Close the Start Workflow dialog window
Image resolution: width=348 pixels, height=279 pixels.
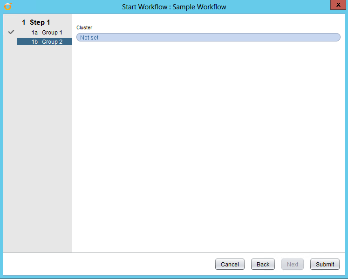tap(337, 5)
